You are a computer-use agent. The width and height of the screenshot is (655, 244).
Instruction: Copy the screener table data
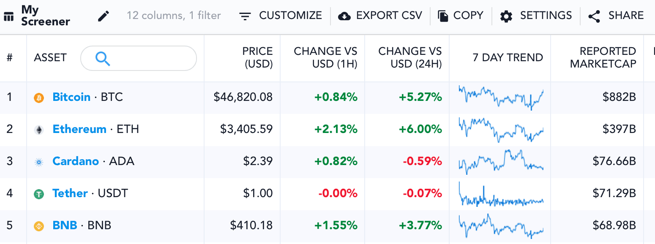pyautogui.click(x=461, y=16)
